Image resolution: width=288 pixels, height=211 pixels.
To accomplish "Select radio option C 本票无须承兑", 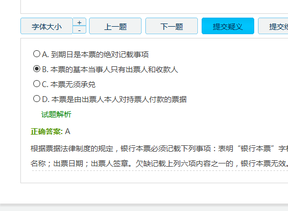I will pyautogui.click(x=36, y=84).
